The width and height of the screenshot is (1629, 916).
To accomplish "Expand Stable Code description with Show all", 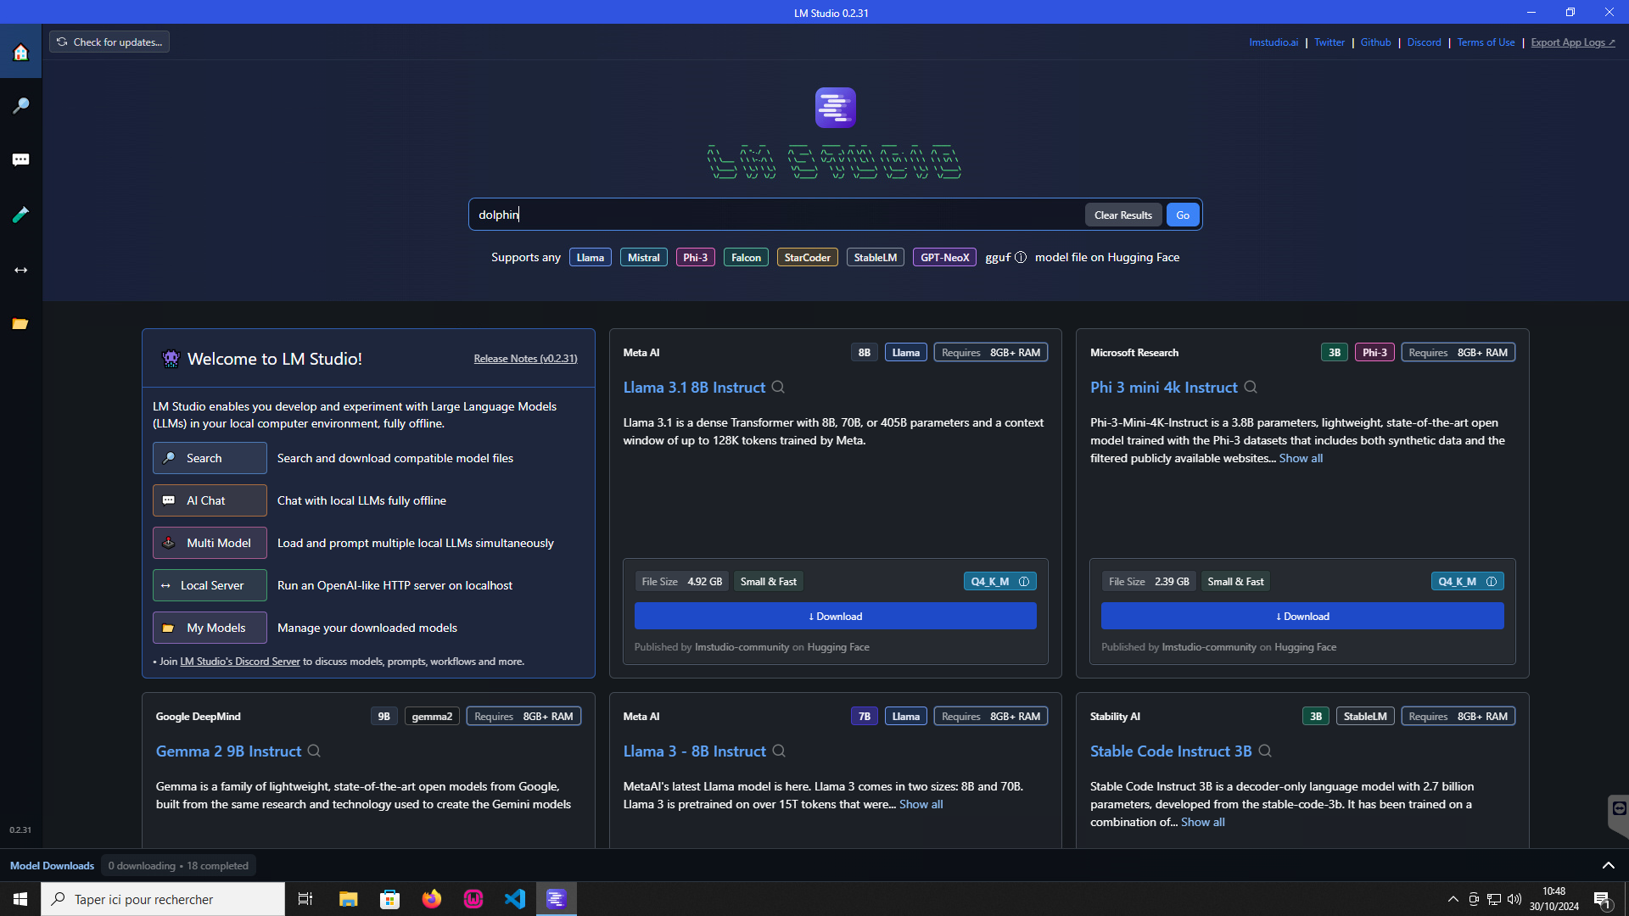I will pyautogui.click(x=1202, y=823).
